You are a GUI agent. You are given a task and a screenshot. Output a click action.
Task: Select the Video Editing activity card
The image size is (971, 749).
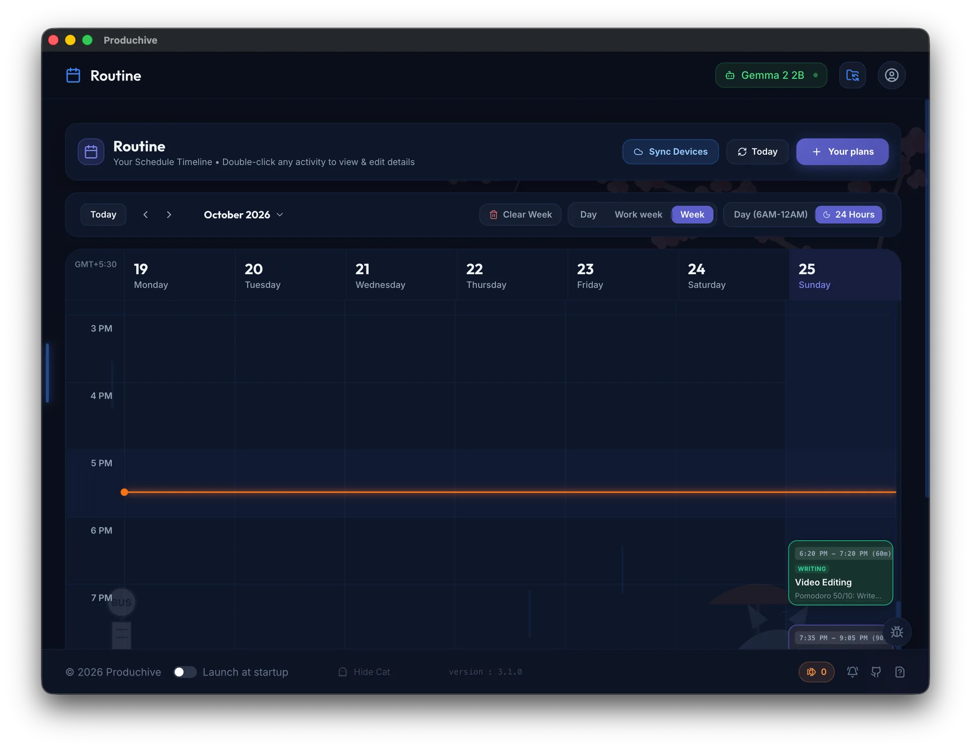(841, 572)
